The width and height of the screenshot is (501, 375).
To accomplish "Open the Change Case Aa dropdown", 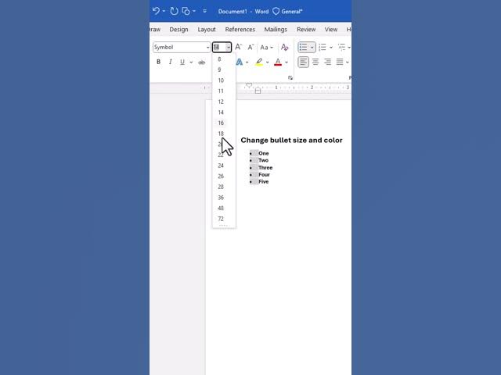I will 266,47.
